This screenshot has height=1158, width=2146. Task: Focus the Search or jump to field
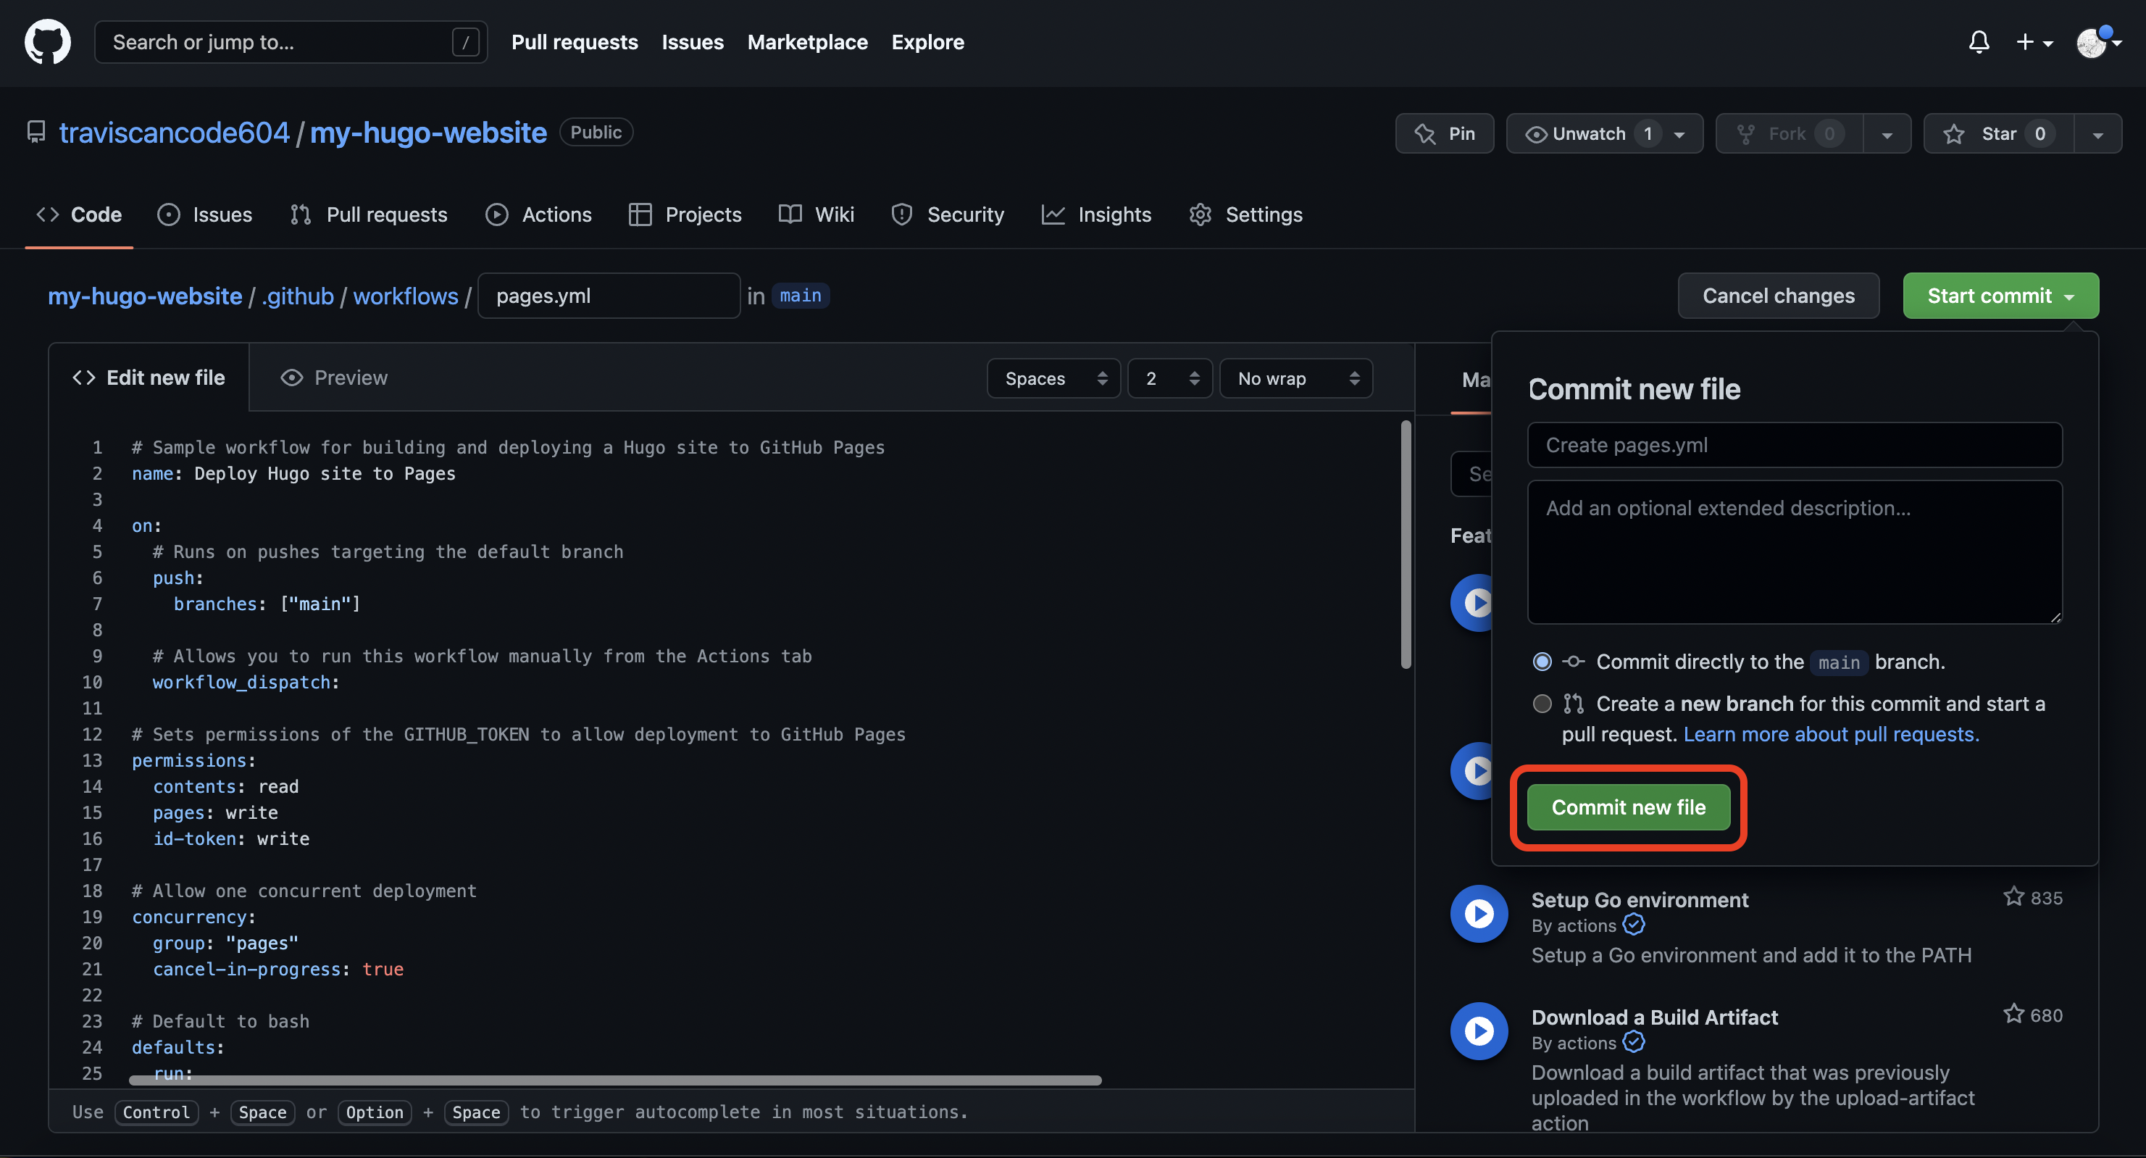(291, 41)
